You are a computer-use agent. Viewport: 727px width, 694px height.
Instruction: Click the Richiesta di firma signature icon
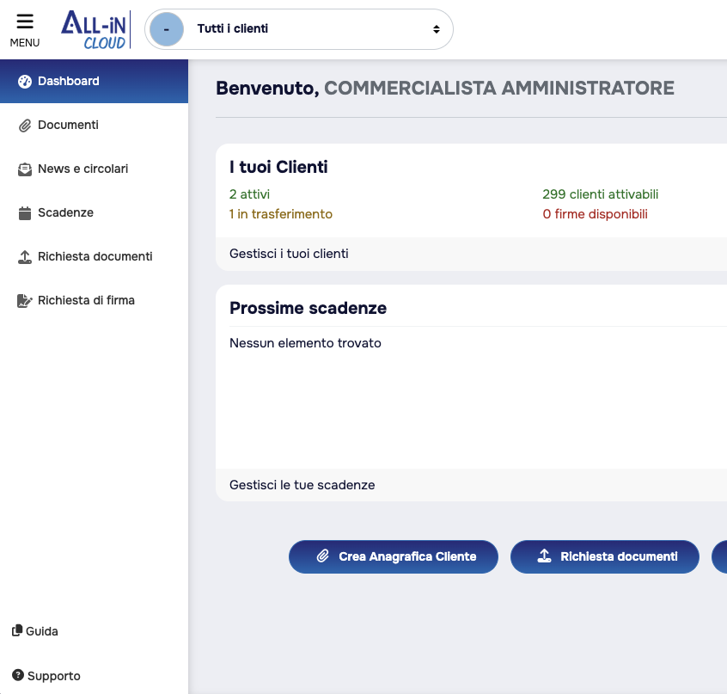25,301
